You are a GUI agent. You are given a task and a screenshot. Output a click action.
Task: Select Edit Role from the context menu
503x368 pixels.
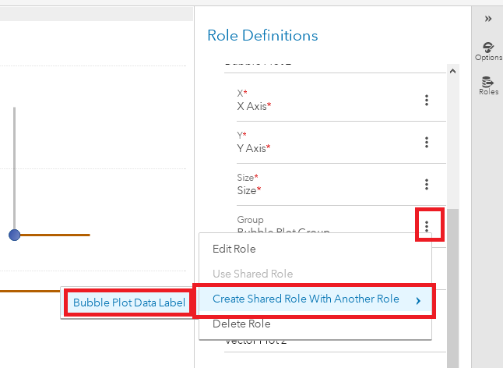point(234,249)
